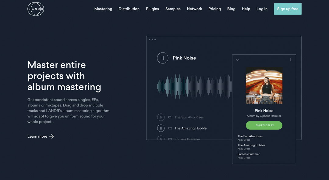
Task: Click the LANDR logo
Action: point(36,9)
